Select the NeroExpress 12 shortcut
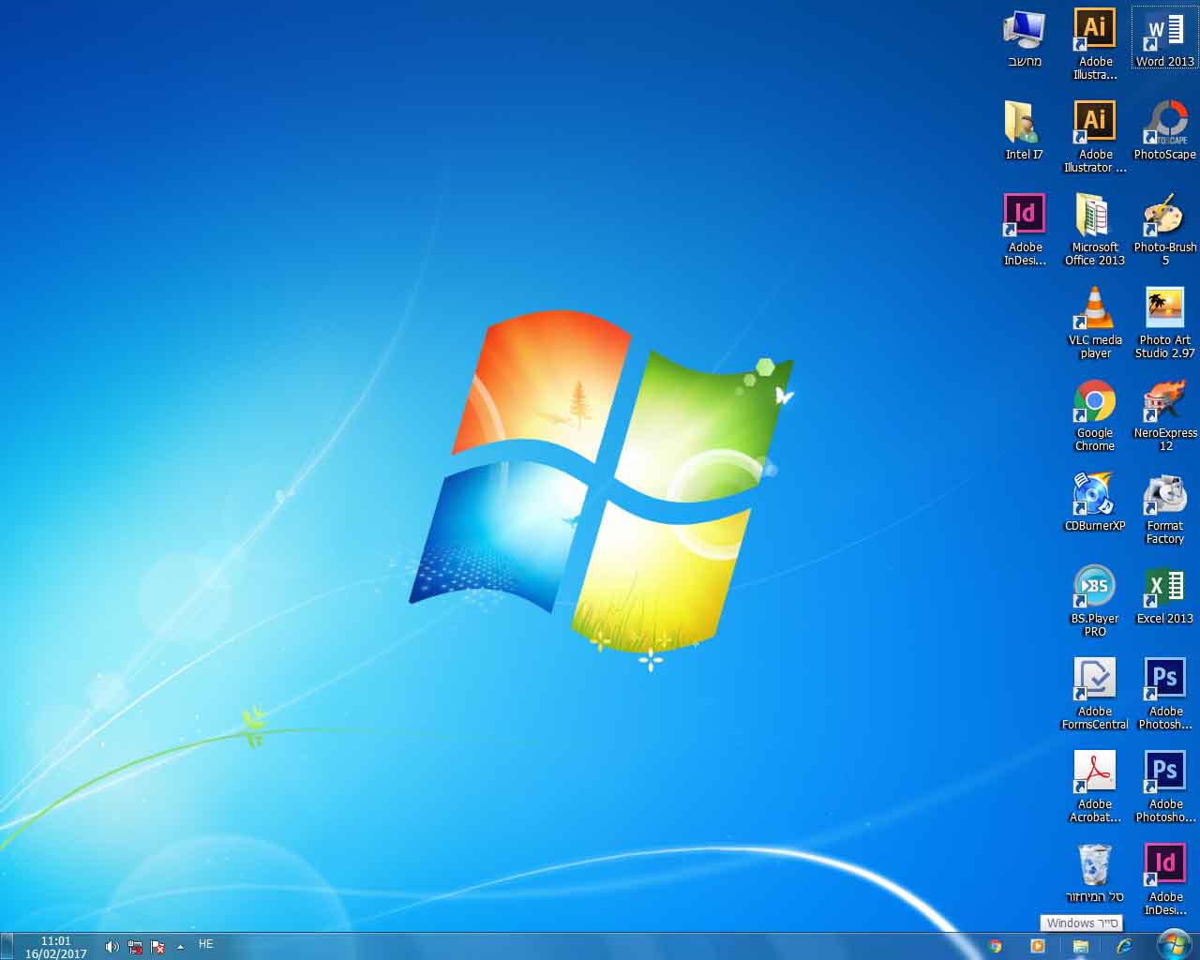 click(1164, 416)
